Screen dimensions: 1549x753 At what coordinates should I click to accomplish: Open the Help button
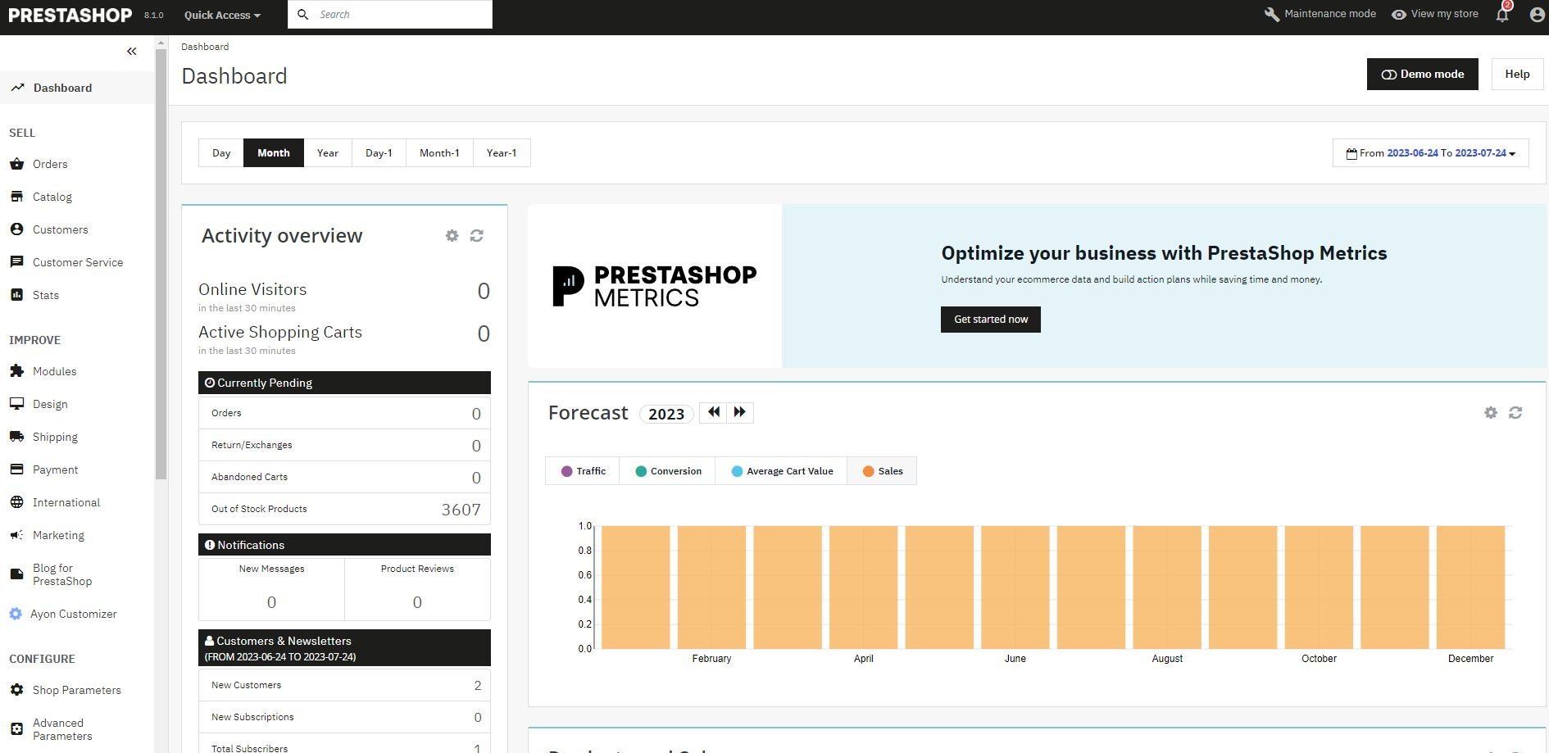[x=1517, y=74]
